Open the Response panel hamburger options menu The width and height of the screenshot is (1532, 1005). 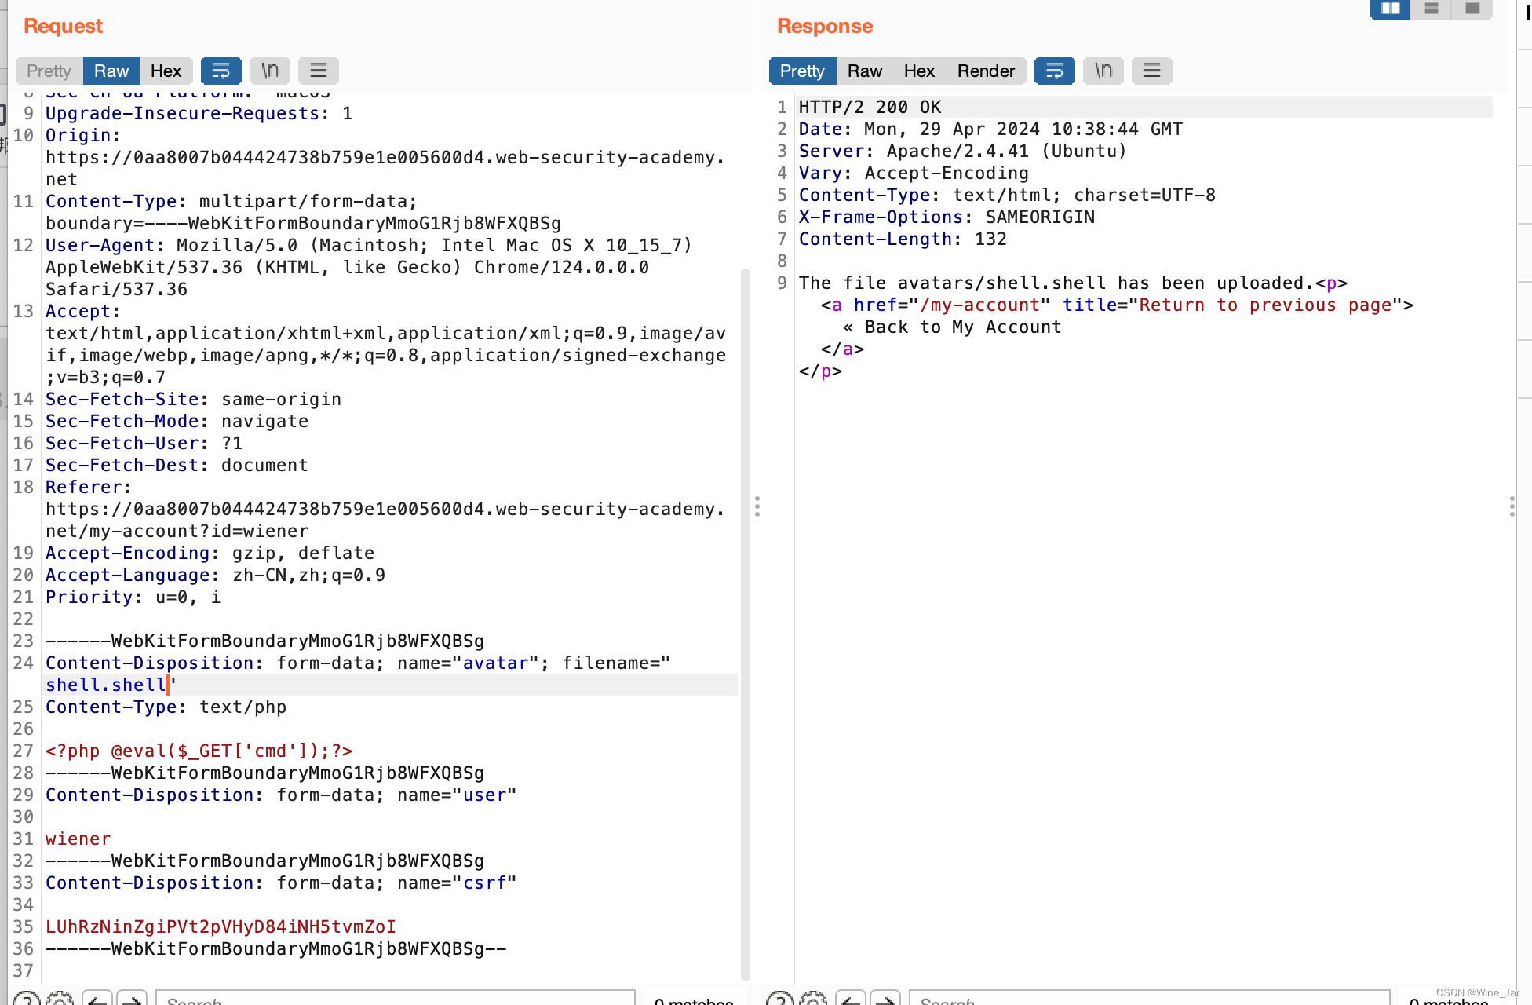(1152, 71)
